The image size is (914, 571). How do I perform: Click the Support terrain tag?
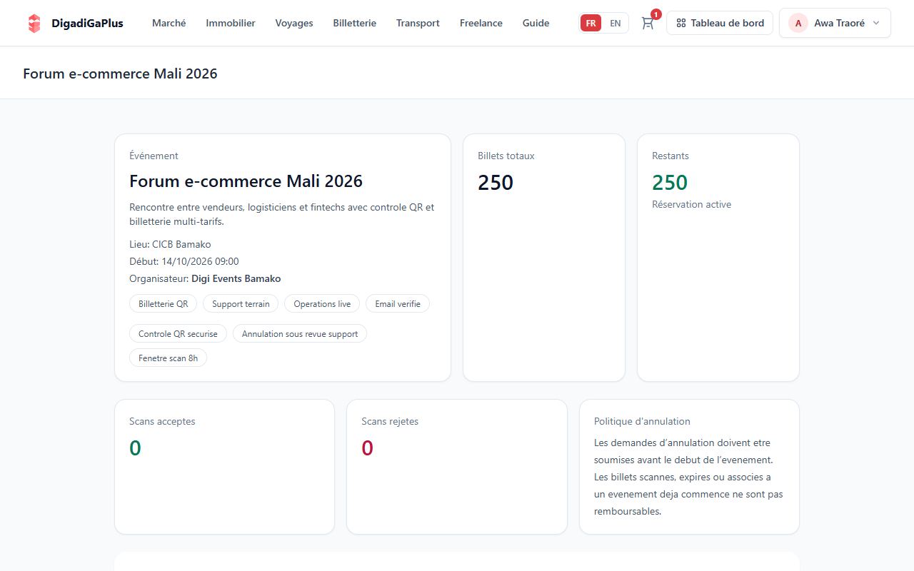click(241, 303)
